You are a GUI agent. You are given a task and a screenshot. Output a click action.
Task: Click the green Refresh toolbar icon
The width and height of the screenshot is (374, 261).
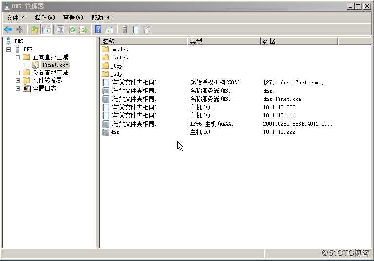click(x=72, y=30)
